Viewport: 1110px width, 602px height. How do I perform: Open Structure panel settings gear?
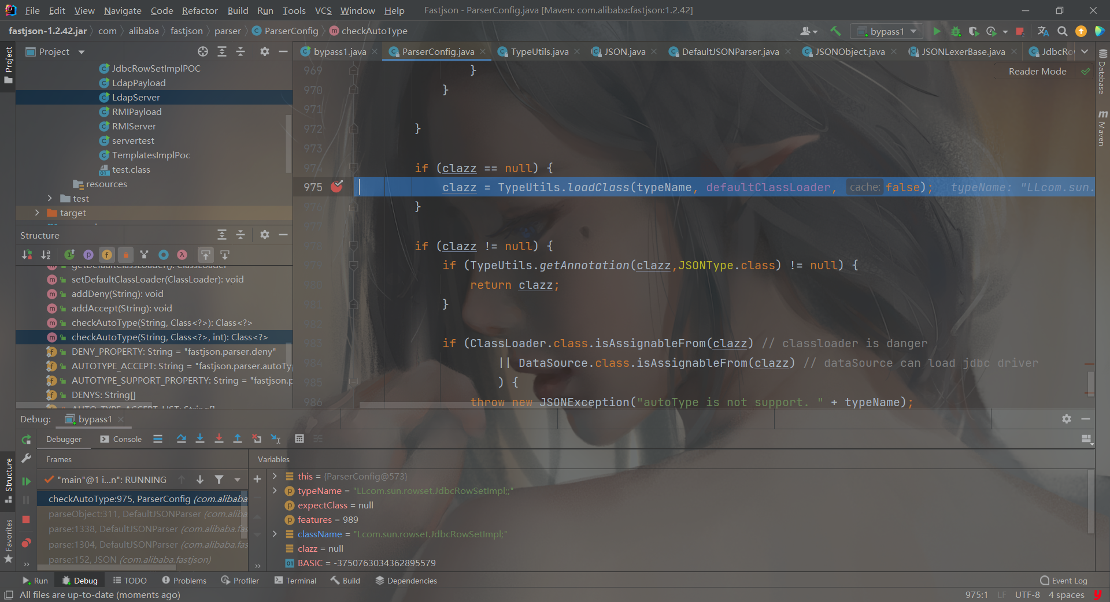(265, 235)
